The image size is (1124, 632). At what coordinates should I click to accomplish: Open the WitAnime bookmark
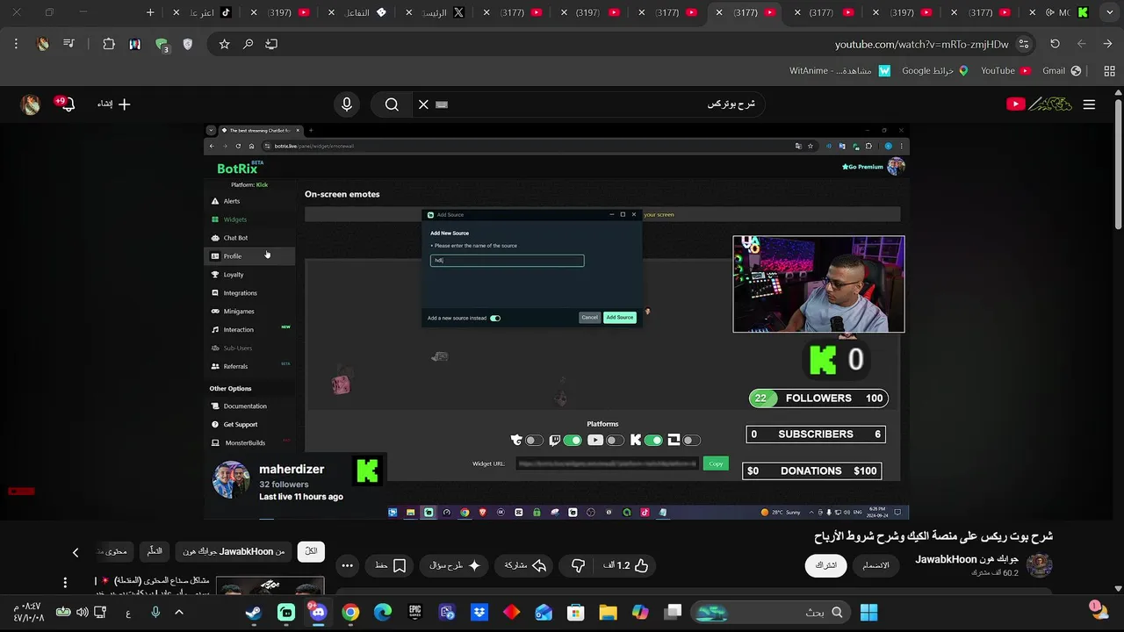(x=839, y=70)
